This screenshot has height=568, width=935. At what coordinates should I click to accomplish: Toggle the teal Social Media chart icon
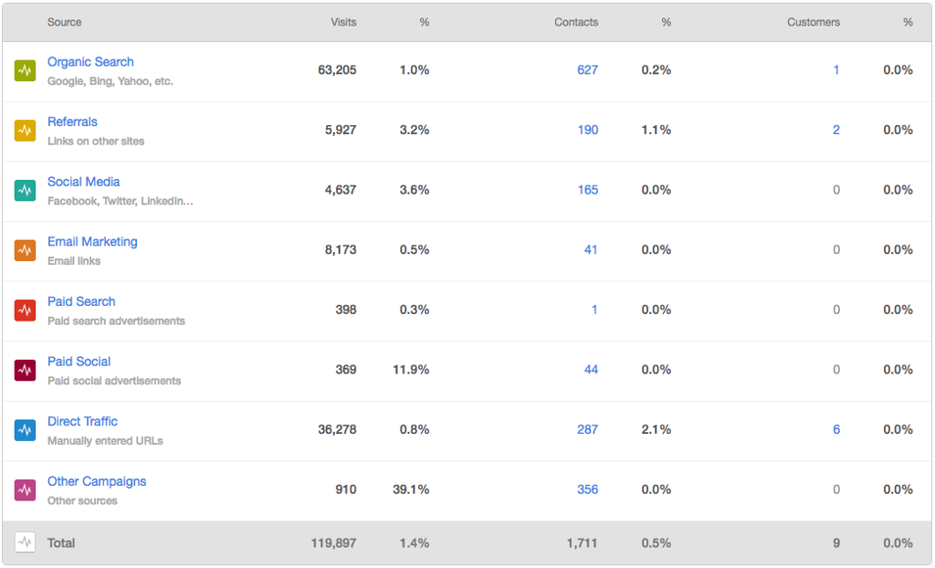tap(26, 190)
